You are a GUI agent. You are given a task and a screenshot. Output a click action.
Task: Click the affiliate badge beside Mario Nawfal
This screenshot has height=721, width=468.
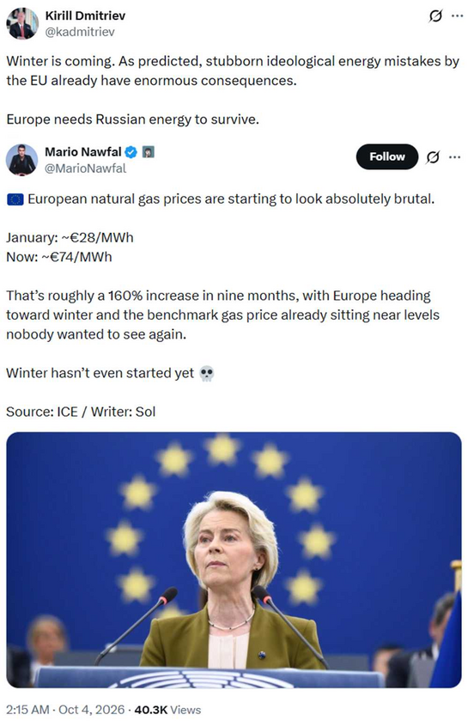point(148,152)
